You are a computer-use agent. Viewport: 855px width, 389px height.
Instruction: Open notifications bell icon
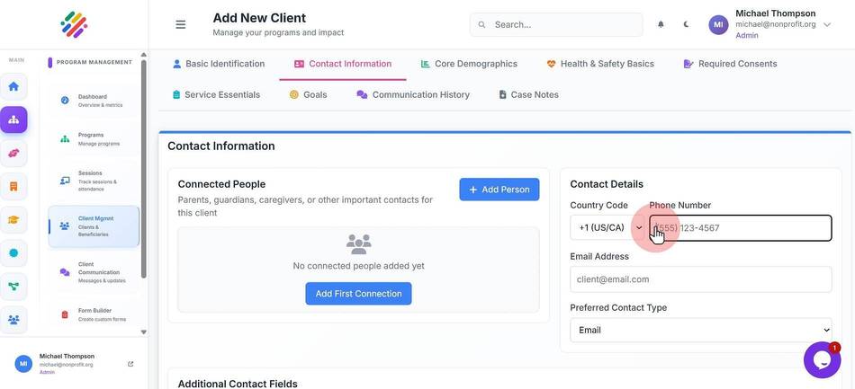point(661,24)
